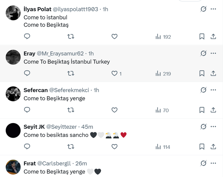Repost Sefercan's tweet

(70, 110)
